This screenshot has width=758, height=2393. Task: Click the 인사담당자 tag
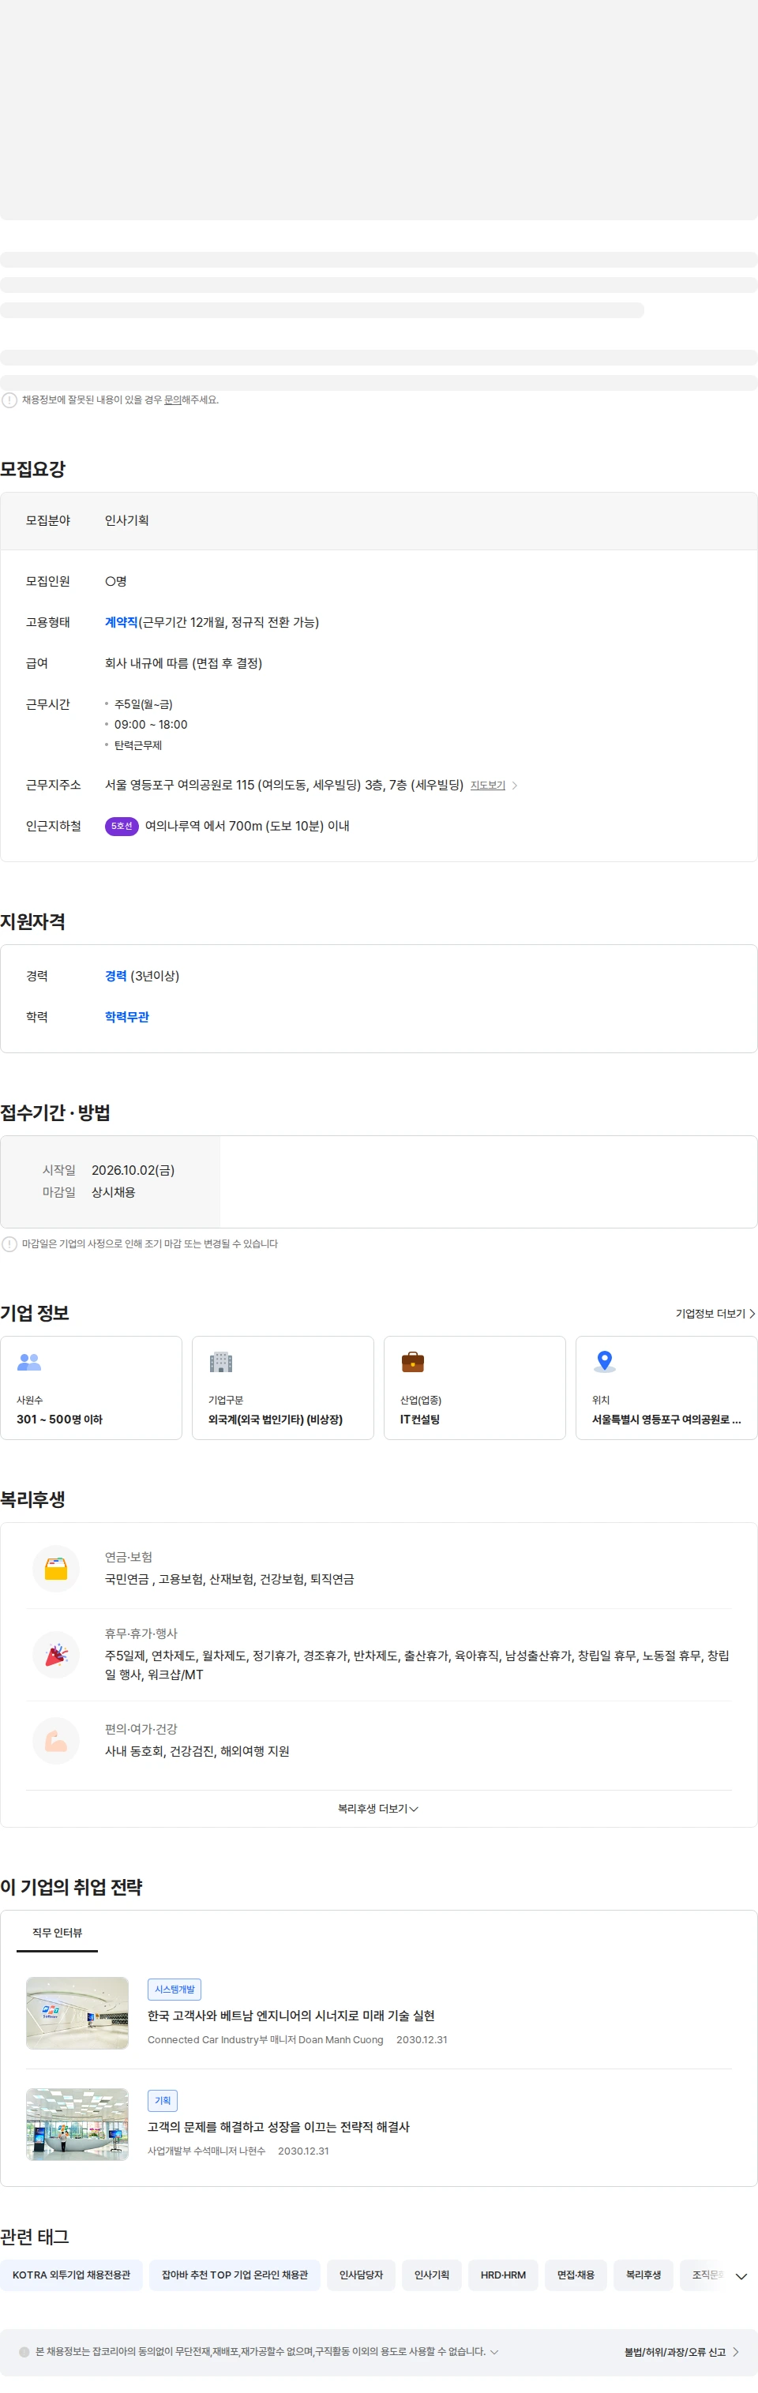(x=360, y=2274)
